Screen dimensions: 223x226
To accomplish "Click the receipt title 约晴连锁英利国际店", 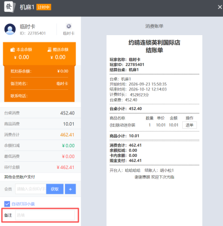I will point(154,42).
